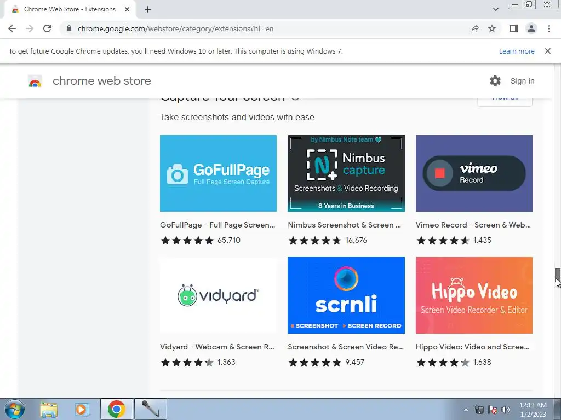The image size is (561, 420).
Task: Click the address bar URL
Action: (175, 28)
